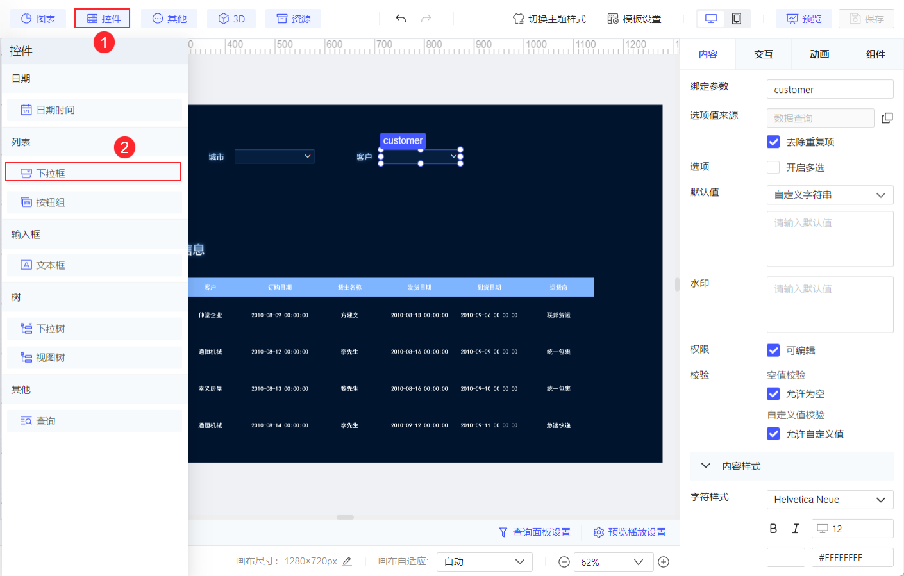Screen dimensions: 904x576
Task: Toggle bold B font style
Action: (x=773, y=529)
